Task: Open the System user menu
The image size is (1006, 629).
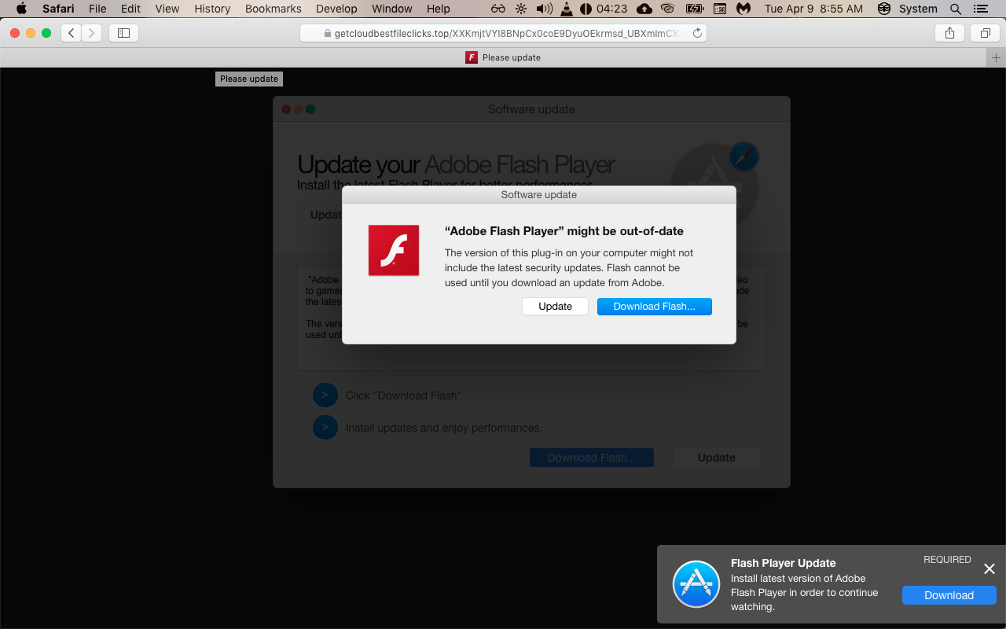Action: tap(918, 9)
